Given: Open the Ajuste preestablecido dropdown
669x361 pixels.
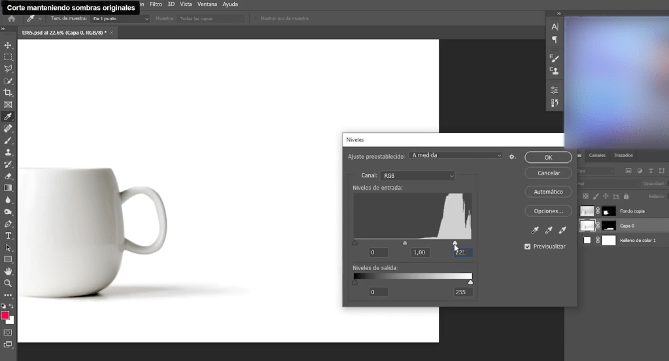Looking at the screenshot, I should 455,156.
